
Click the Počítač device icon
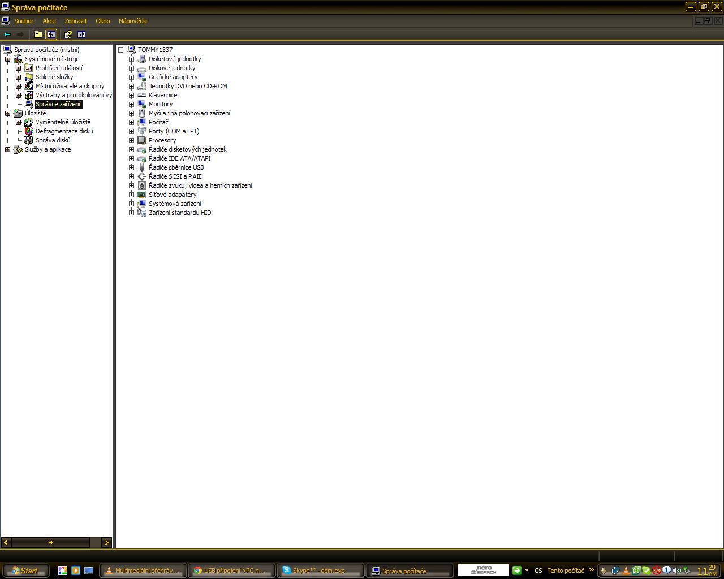142,122
